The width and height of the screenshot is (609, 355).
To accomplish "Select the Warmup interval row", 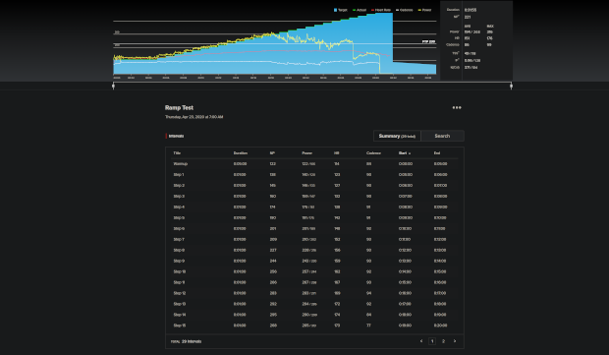I will pos(314,164).
